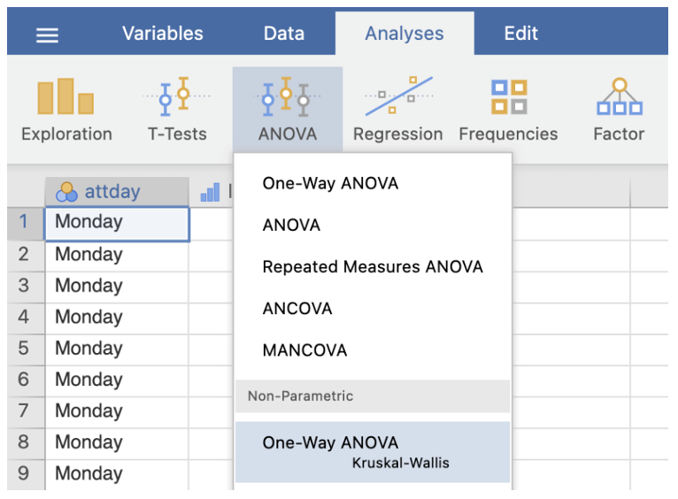This screenshot has height=499, width=678.
Task: Switch to the Variables tab
Action: pyautogui.click(x=162, y=34)
